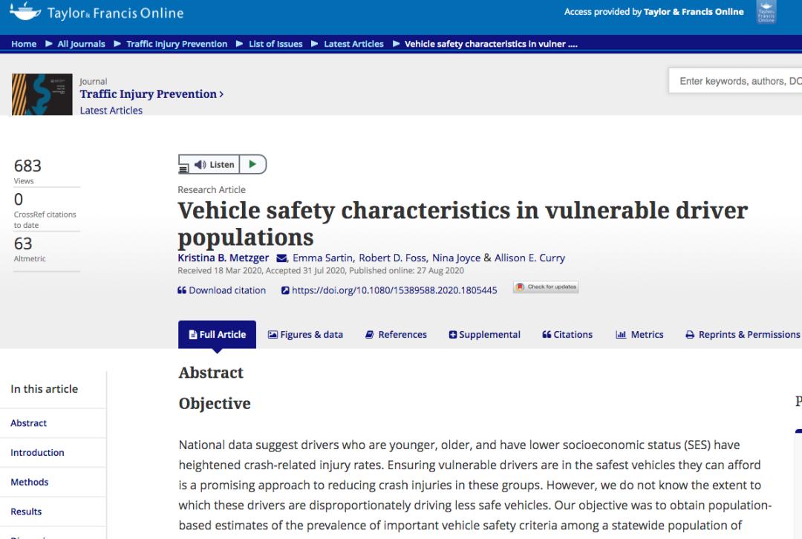Click the email envelope icon beside Metzger
This screenshot has width=802, height=539.
(x=281, y=258)
